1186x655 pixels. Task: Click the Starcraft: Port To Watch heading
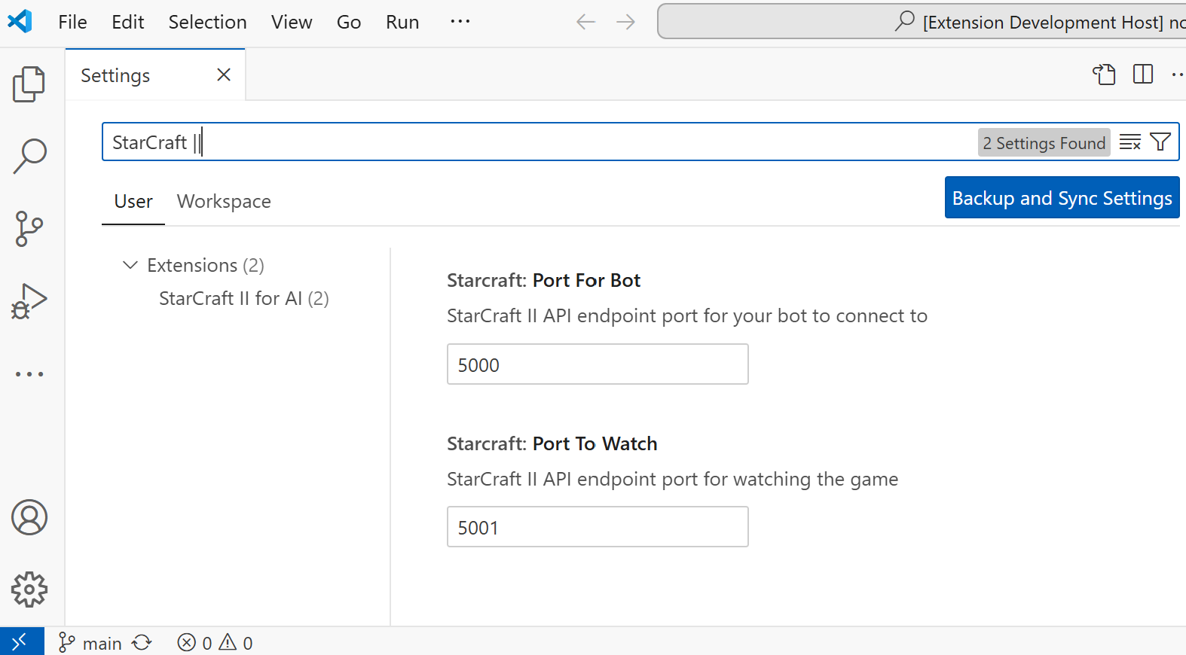(552, 444)
